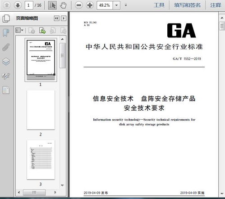Click the page label 3 under third thumbnail
The width and height of the screenshot is (225, 199).
tap(41, 184)
